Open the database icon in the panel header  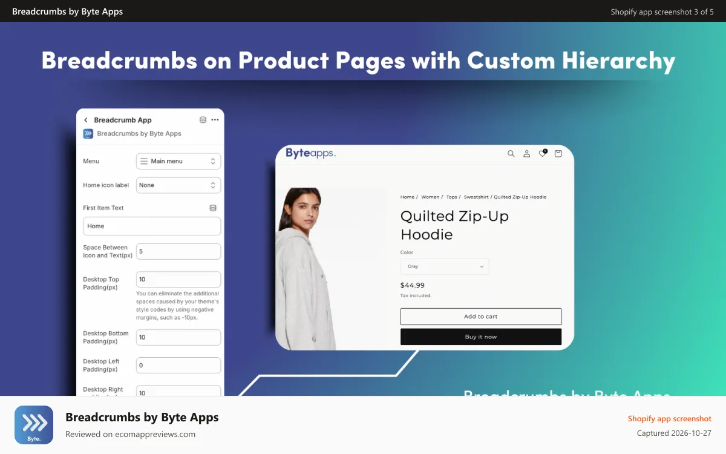[x=203, y=120]
